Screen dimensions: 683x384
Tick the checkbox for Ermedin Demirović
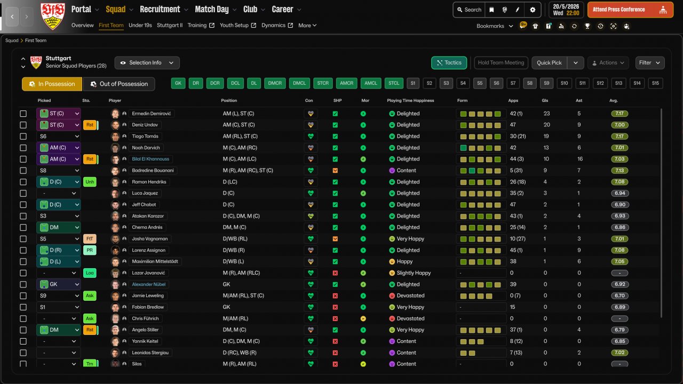[23, 114]
